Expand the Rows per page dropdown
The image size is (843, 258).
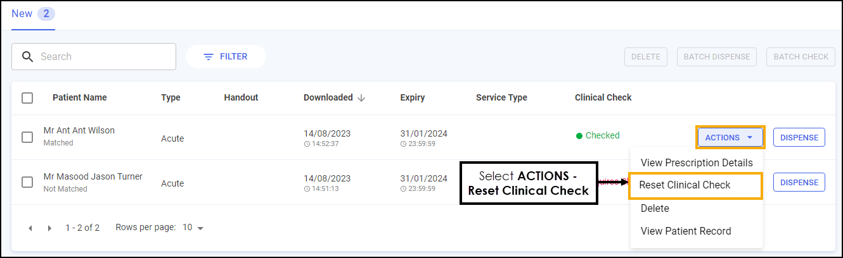193,228
